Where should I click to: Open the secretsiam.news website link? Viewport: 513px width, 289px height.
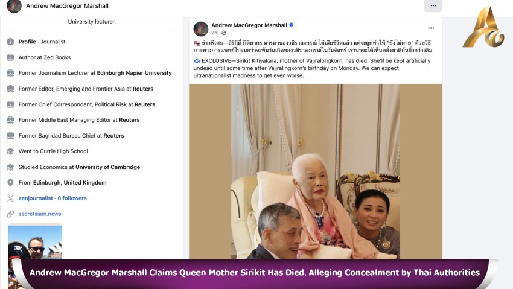[40, 214]
